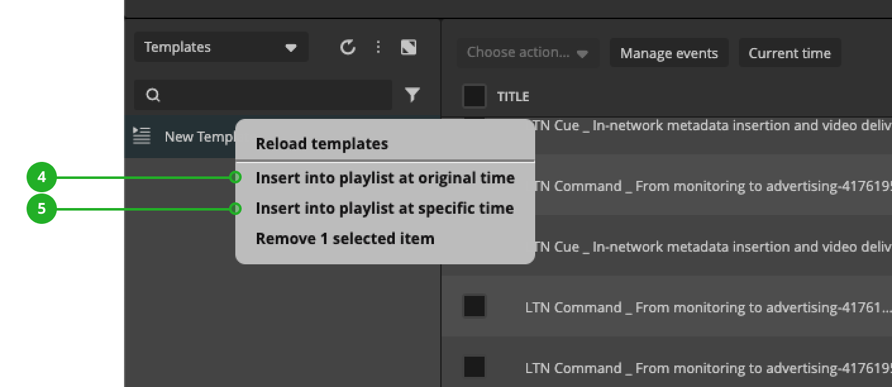Open the vertical three-dot menu

[x=378, y=47]
